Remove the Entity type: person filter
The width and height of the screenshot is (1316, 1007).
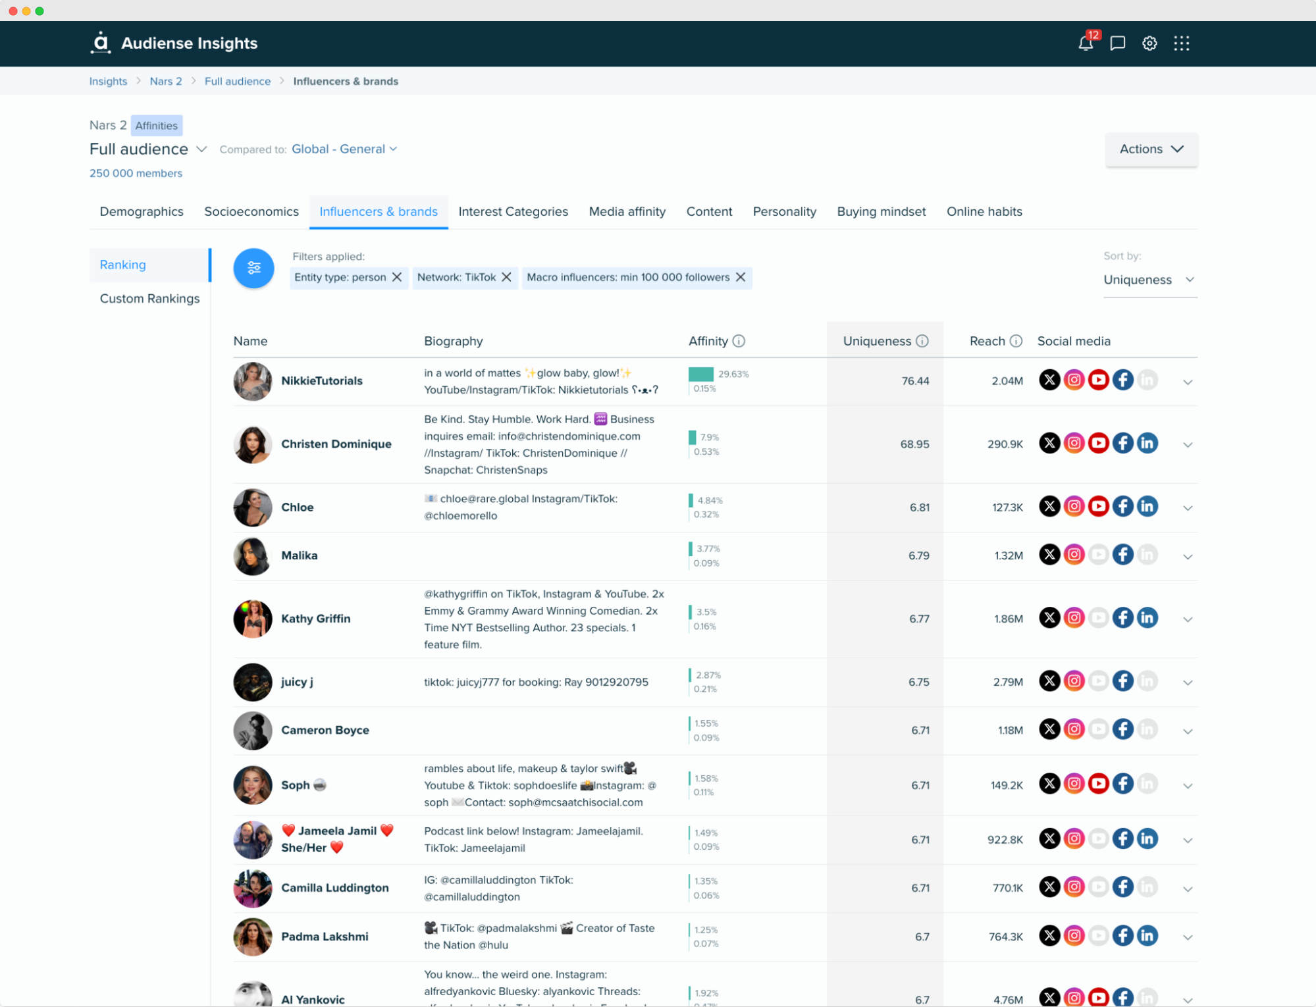(397, 277)
